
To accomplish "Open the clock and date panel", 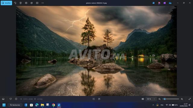I will (184, 105).
